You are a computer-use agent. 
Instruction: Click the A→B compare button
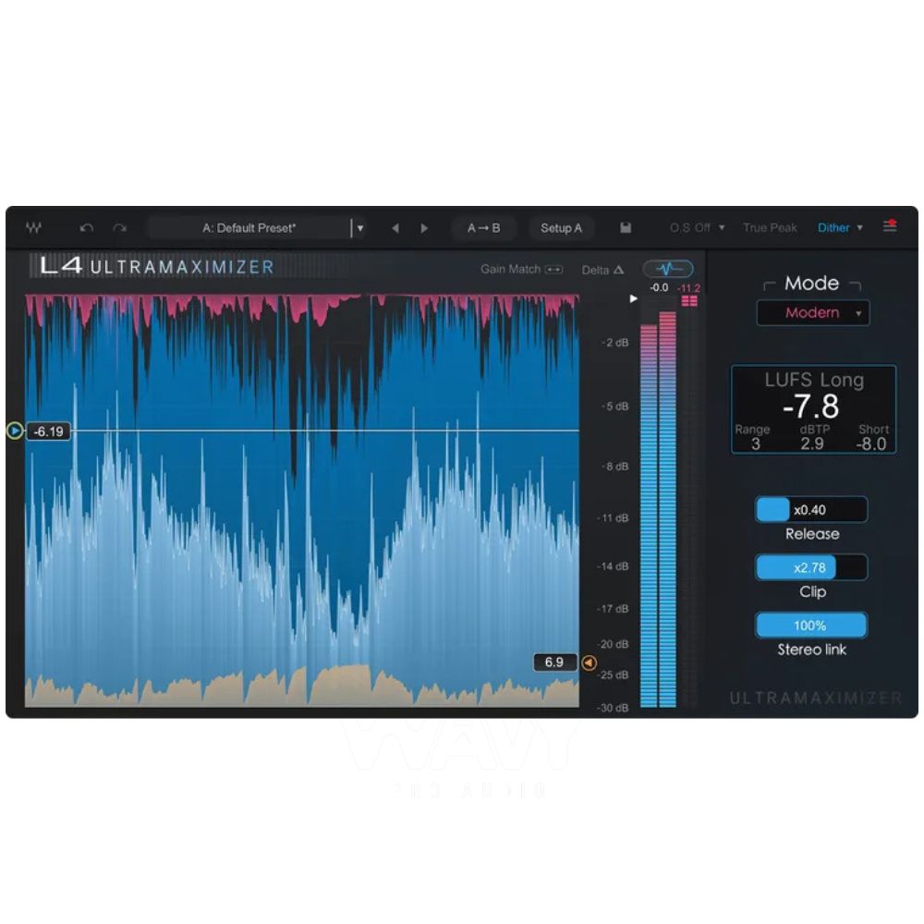(483, 227)
